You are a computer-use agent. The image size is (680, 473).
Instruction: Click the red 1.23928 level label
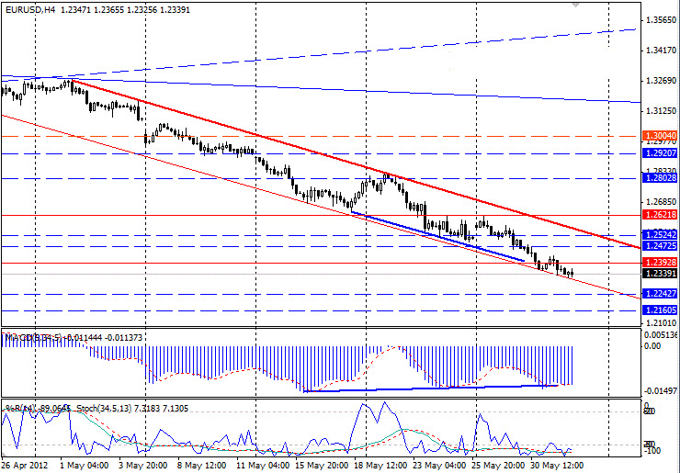(x=660, y=263)
